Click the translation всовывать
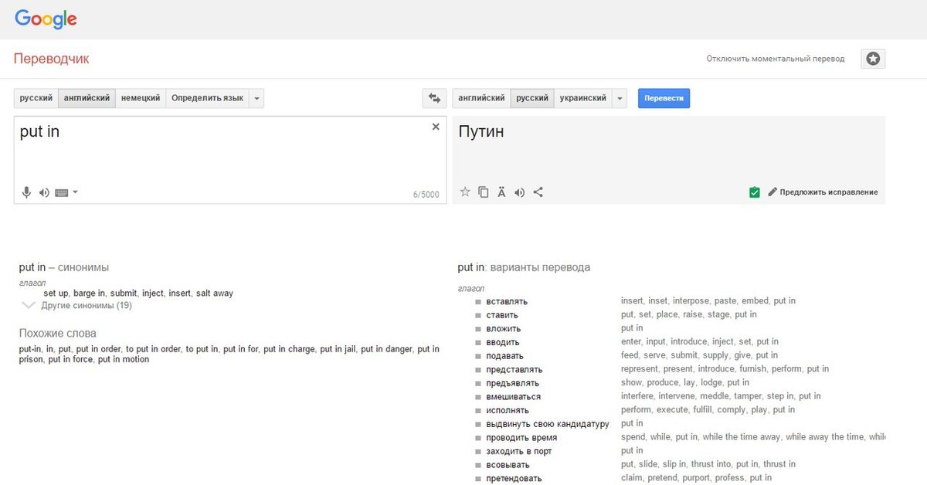This screenshot has width=927, height=485. click(x=508, y=465)
